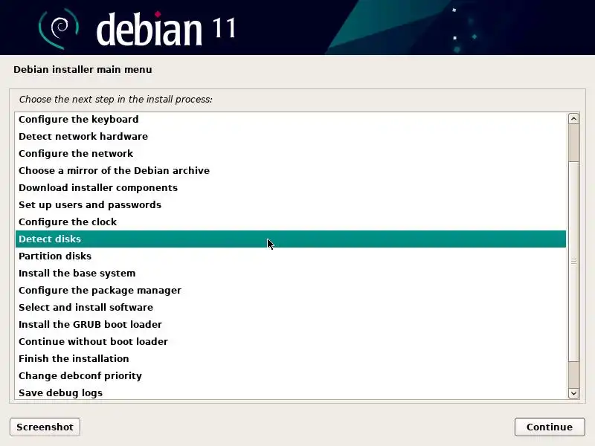The image size is (595, 446).
Task: Select Finish the installation
Action: [291, 358]
